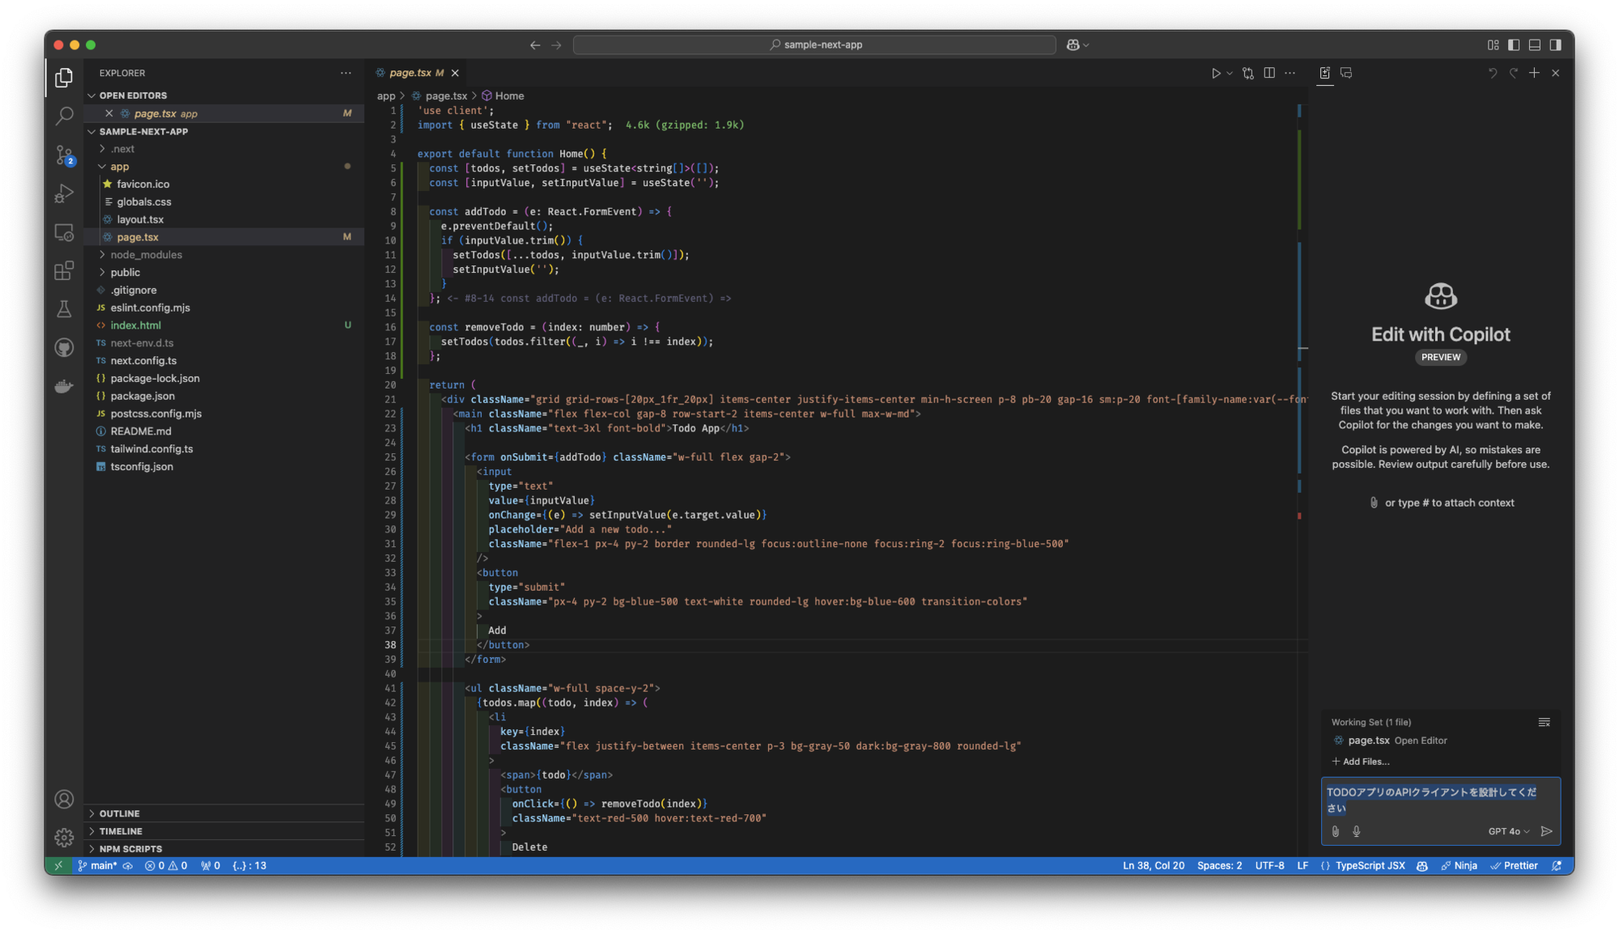Open GPT 4o model picker dropdown
The image size is (1619, 934).
pos(1509,831)
